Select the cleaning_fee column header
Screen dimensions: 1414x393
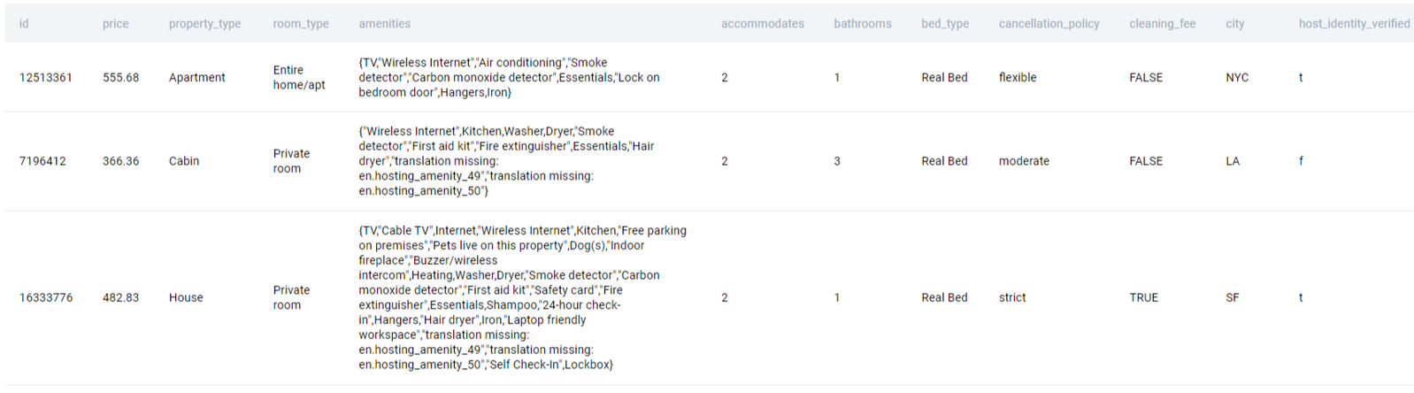tap(1162, 24)
